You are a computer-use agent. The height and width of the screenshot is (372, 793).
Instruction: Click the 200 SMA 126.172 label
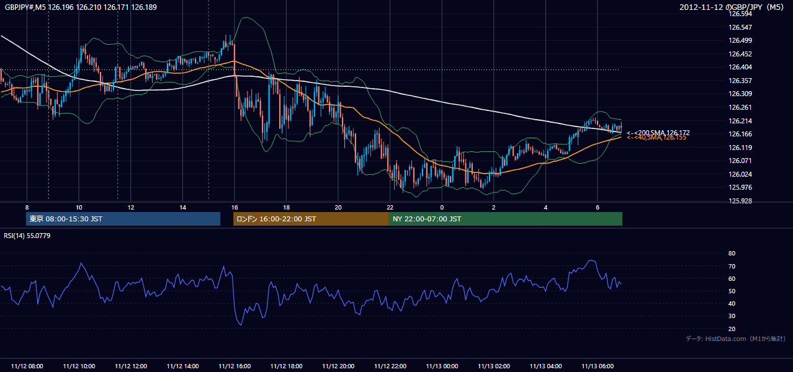tap(658, 133)
